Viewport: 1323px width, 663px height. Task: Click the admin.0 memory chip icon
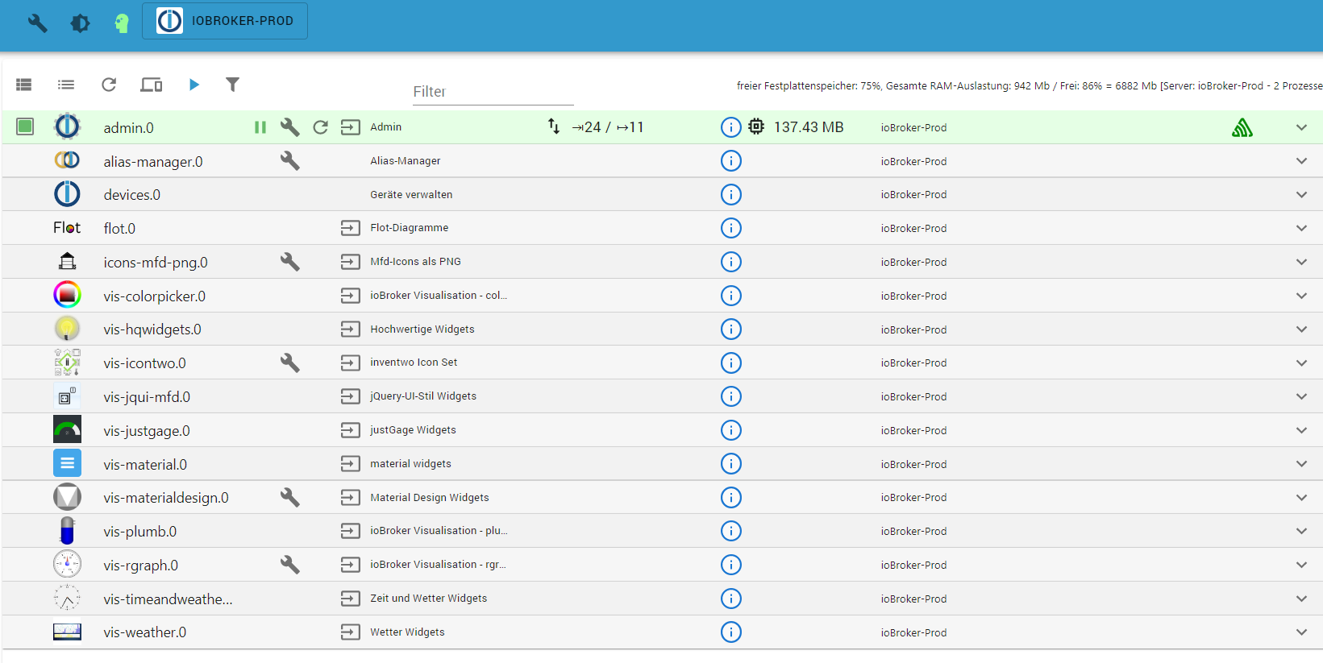[756, 126]
